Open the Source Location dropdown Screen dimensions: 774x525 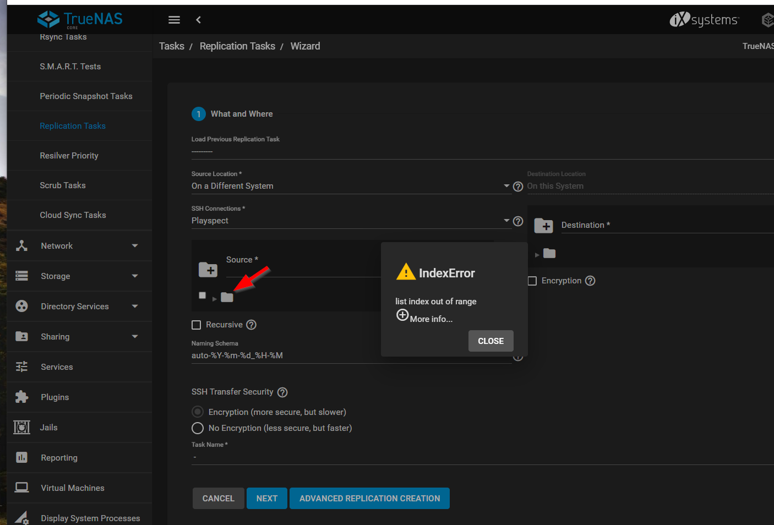click(351, 186)
